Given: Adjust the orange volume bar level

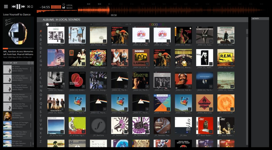Looking at the screenshot, I should 56,7.
